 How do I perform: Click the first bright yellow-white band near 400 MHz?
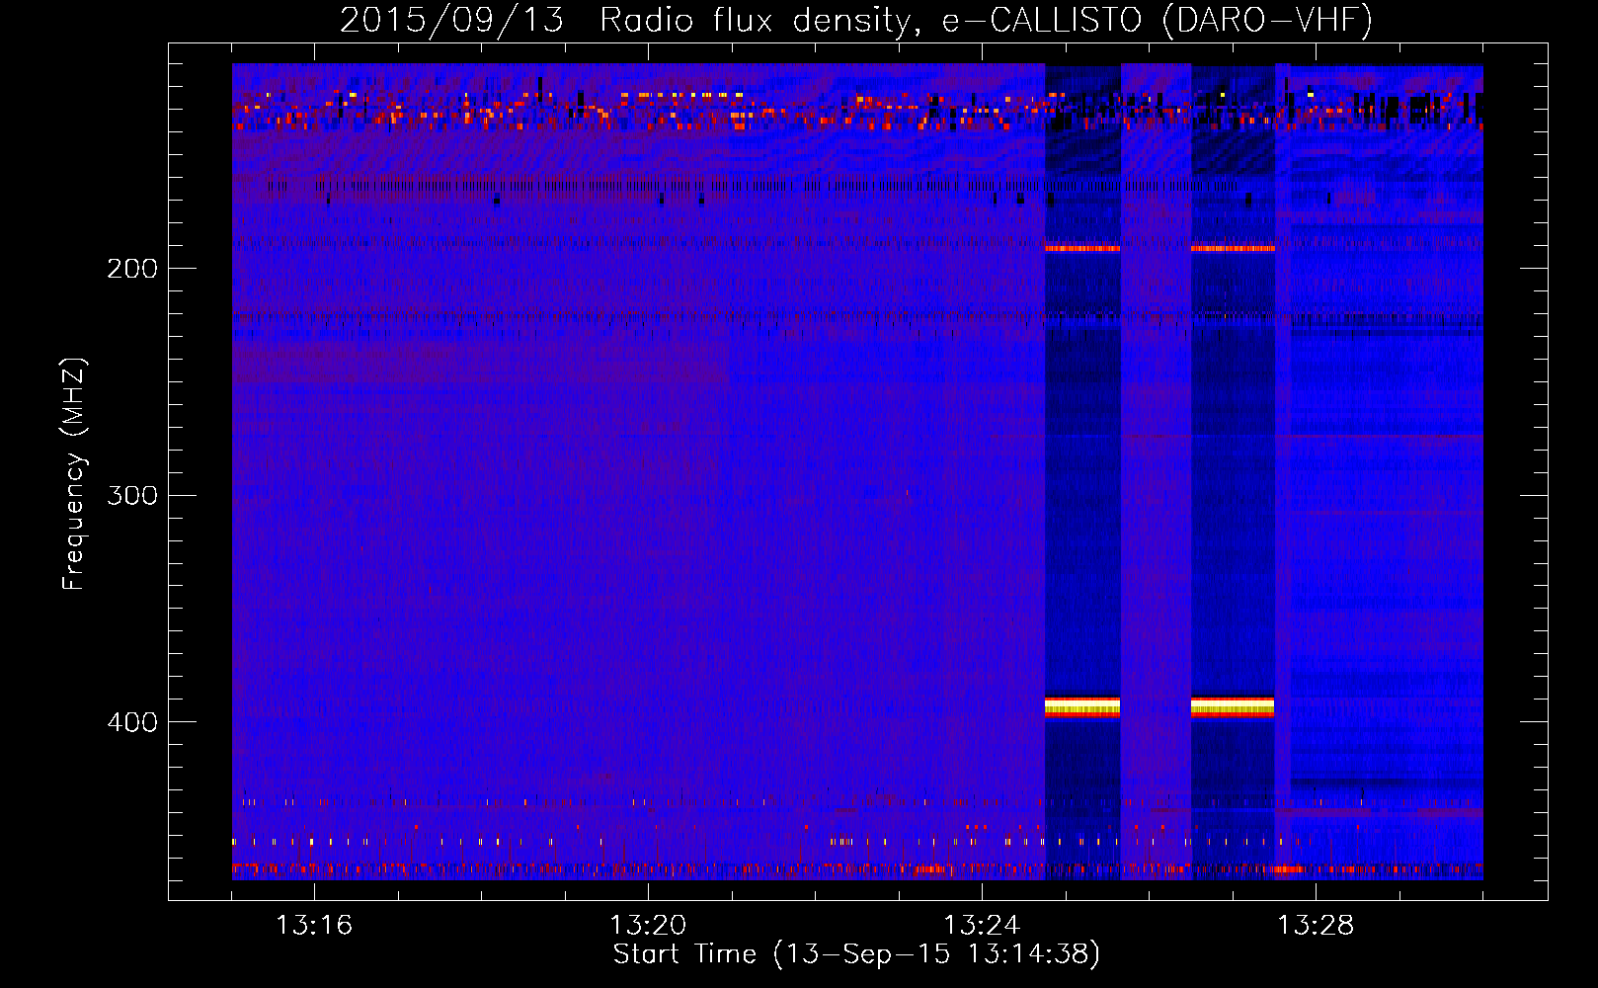point(1082,706)
